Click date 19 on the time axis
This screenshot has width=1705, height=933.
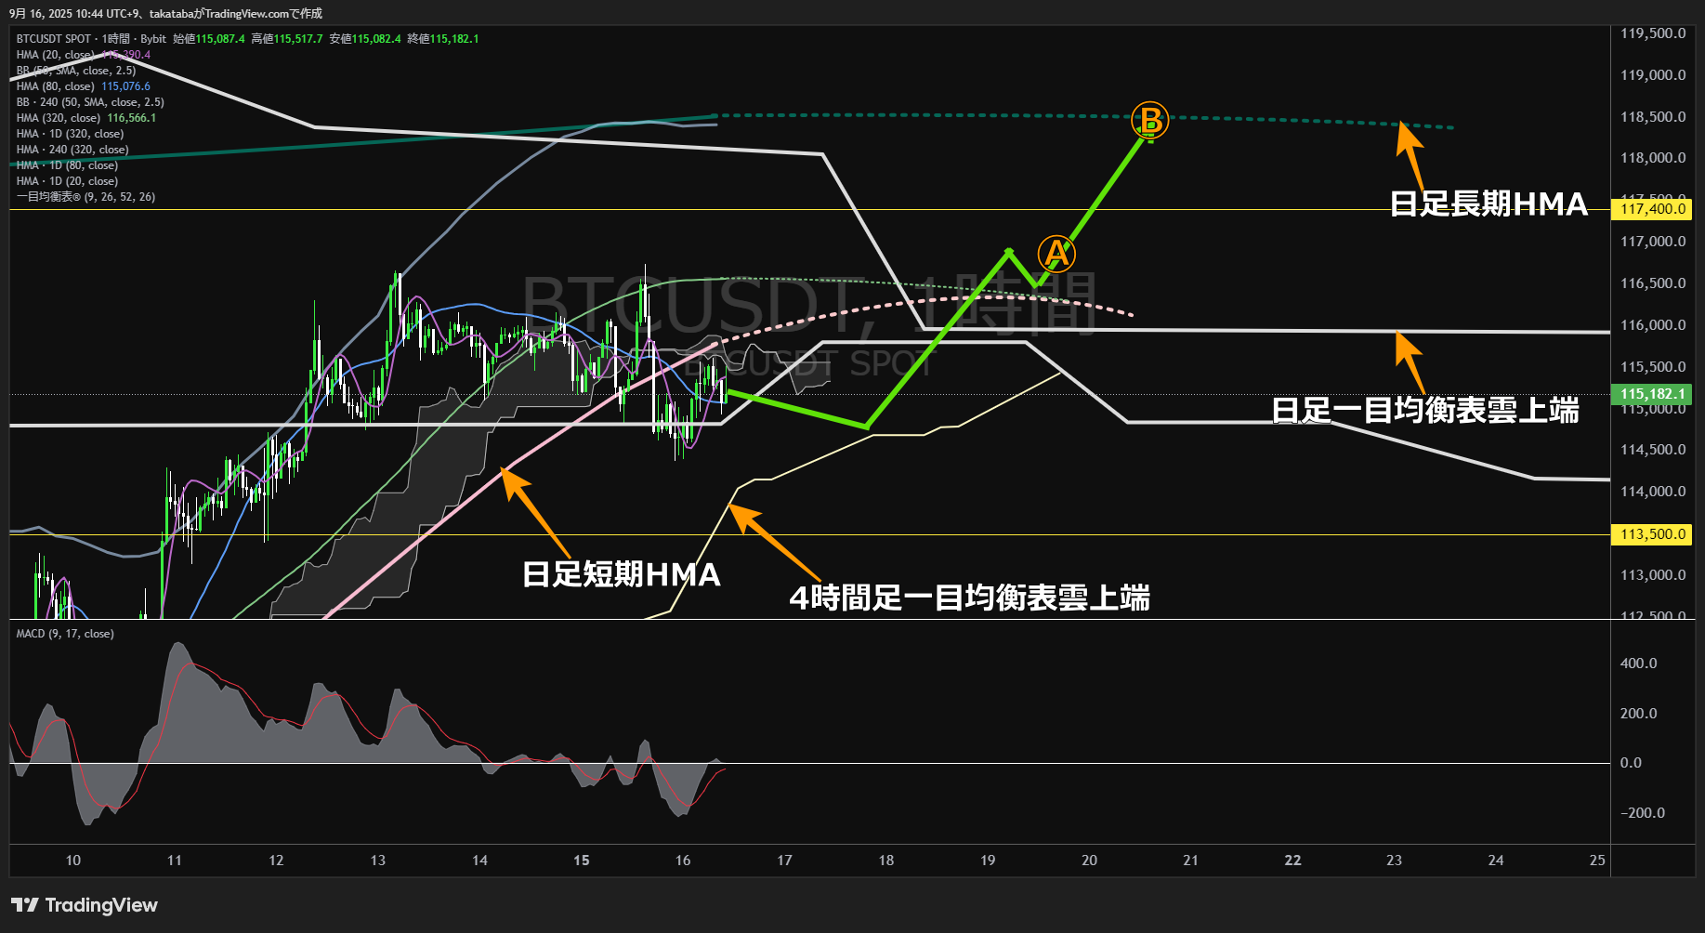point(988,861)
